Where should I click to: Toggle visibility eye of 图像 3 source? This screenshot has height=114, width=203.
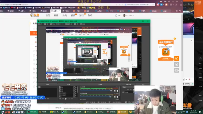coord(74,89)
